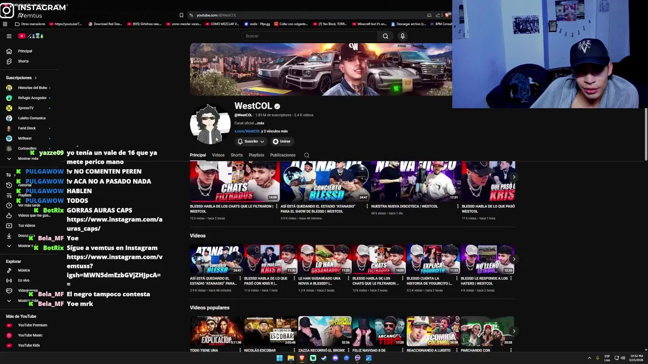
Task: Click YouTube Kids sidebar icon
Action: [9, 345]
